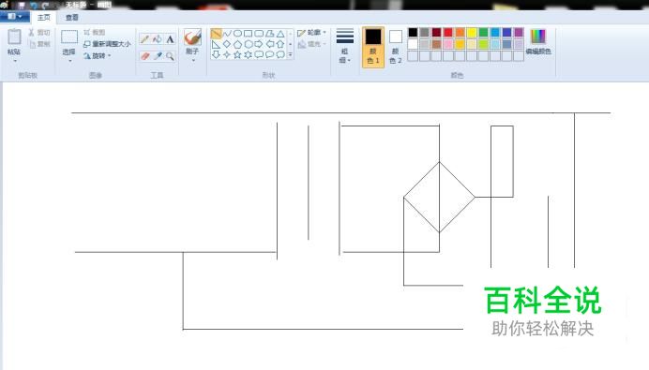This screenshot has width=649, height=370.
Task: Open the Paint application menu button
Action: tap(14, 17)
